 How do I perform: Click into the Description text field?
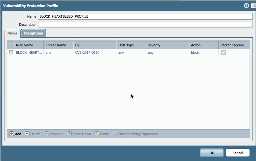tap(145, 24)
